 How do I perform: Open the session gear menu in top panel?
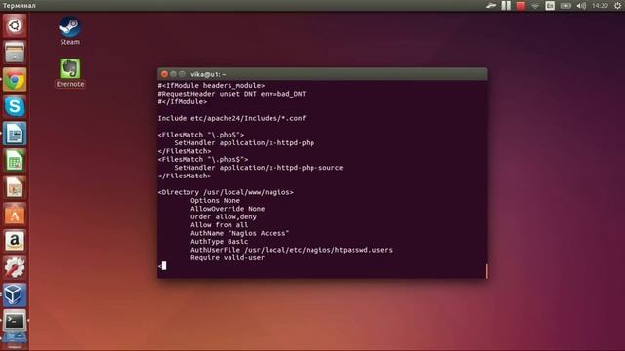[x=618, y=6]
